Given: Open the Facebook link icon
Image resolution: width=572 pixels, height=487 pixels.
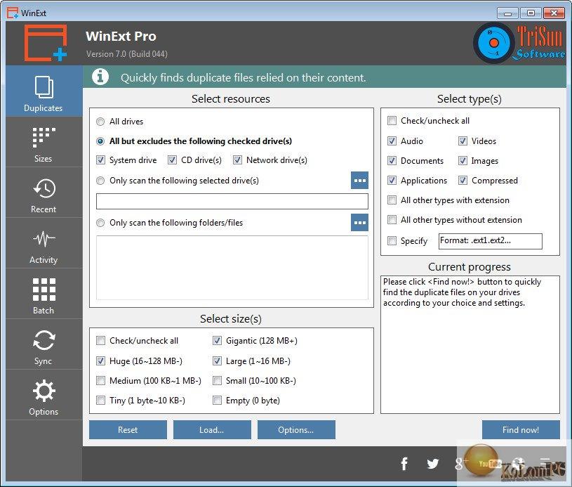Looking at the screenshot, I should tap(404, 464).
